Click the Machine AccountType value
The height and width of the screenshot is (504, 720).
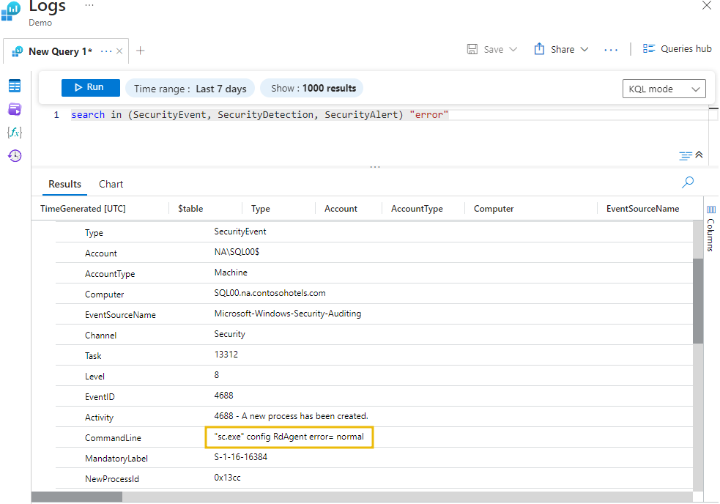pos(231,273)
